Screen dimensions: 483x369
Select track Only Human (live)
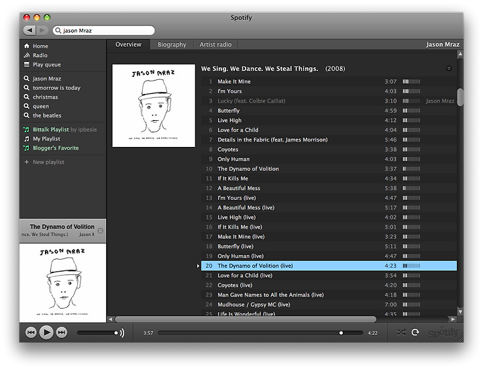329,256
